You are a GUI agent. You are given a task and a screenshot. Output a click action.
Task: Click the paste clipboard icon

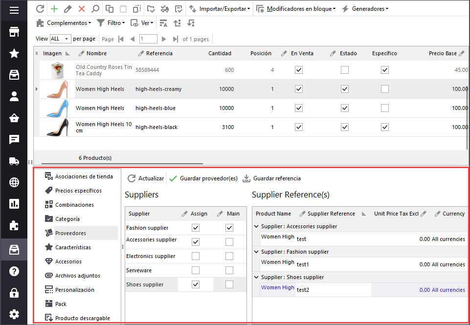click(123, 9)
